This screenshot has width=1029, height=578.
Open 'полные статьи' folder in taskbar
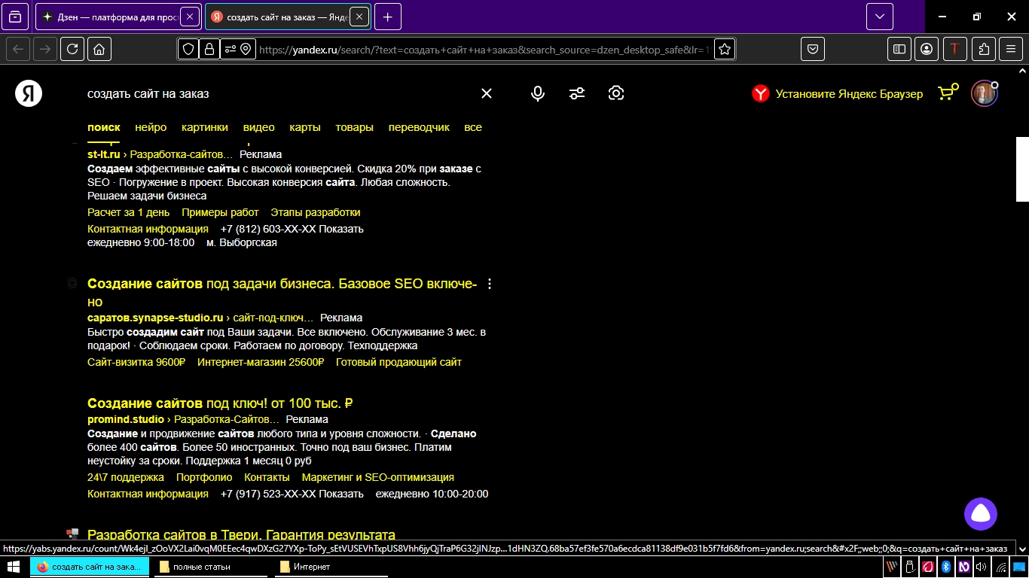pyautogui.click(x=212, y=567)
